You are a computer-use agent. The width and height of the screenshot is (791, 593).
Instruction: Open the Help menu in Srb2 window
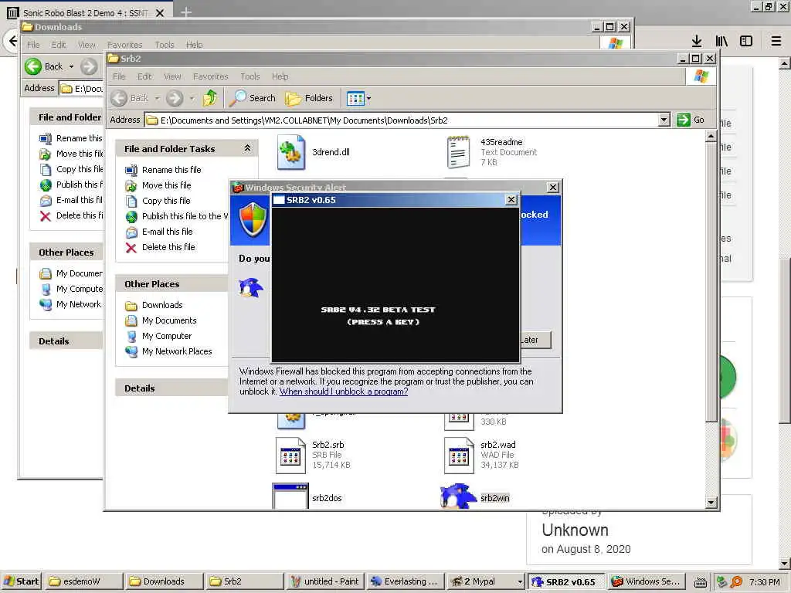pyautogui.click(x=280, y=76)
